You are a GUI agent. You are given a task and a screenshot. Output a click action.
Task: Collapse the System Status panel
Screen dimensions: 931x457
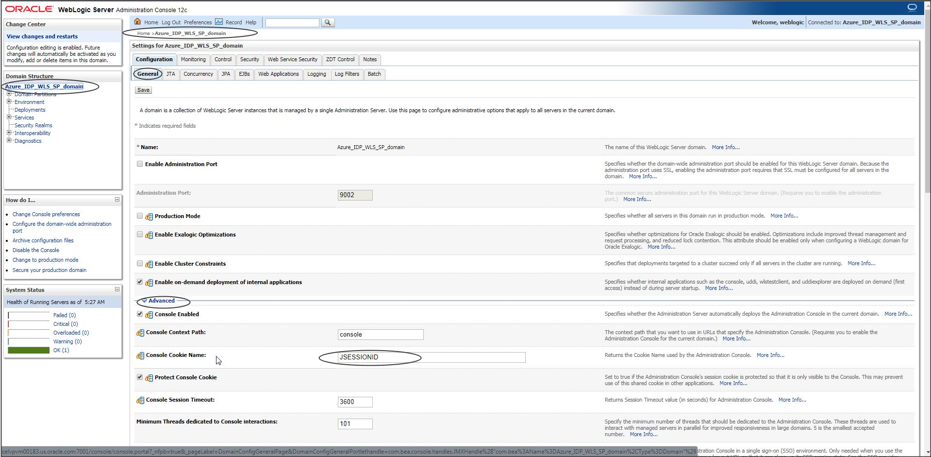(117, 289)
